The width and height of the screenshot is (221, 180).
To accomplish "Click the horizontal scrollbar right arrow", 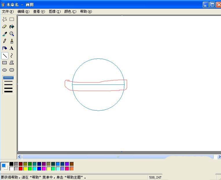I will click(219, 157).
